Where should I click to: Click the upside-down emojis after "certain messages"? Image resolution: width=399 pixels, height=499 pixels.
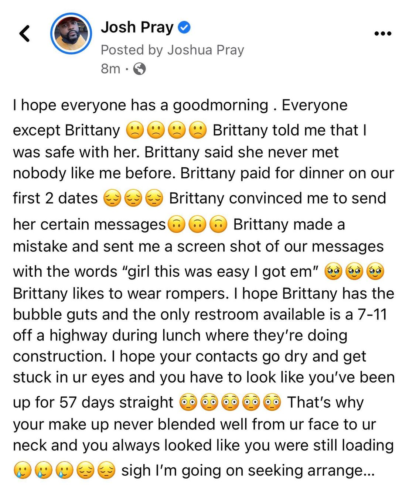[x=198, y=225]
